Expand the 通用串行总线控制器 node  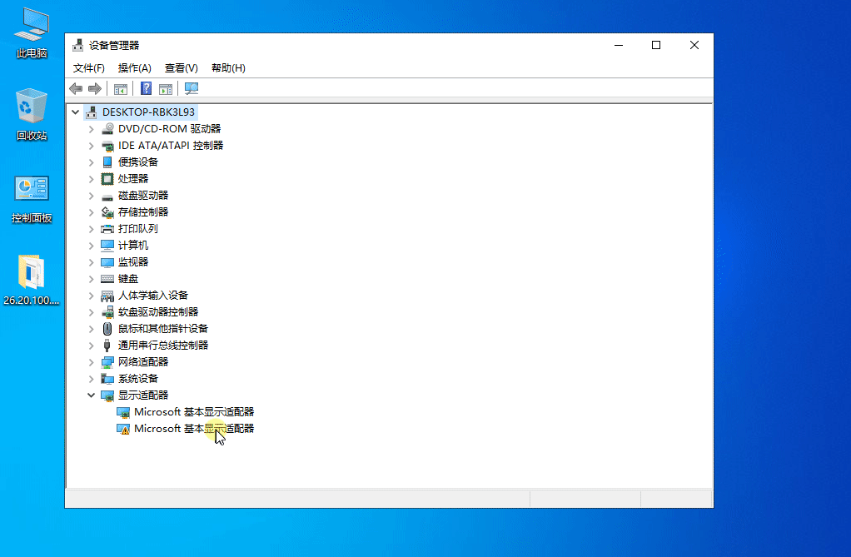coord(92,346)
